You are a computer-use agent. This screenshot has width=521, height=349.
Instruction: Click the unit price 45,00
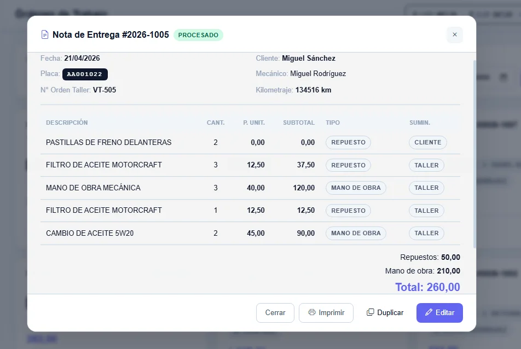point(256,233)
